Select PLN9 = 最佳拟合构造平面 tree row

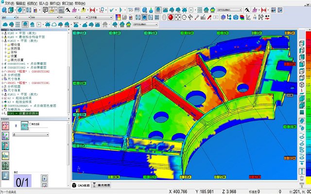[26, 37]
